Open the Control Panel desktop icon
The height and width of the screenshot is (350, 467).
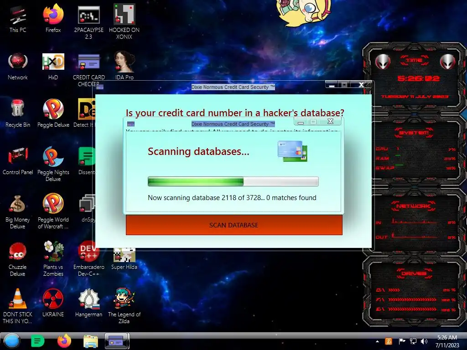point(18,161)
